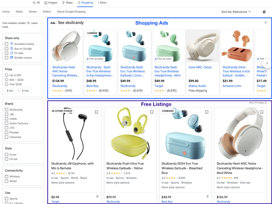Enable the Available nearby checkbox
The image size is (272, 204).
pos(7,44)
